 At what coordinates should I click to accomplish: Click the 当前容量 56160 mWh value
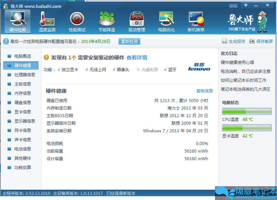(196, 151)
